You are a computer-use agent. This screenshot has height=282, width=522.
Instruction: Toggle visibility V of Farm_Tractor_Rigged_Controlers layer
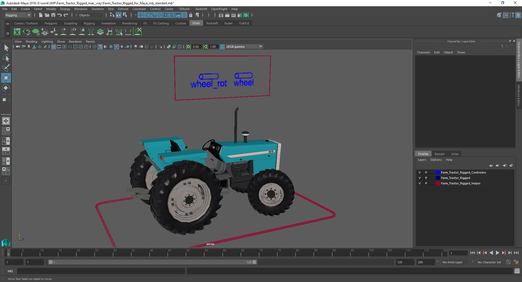point(420,172)
